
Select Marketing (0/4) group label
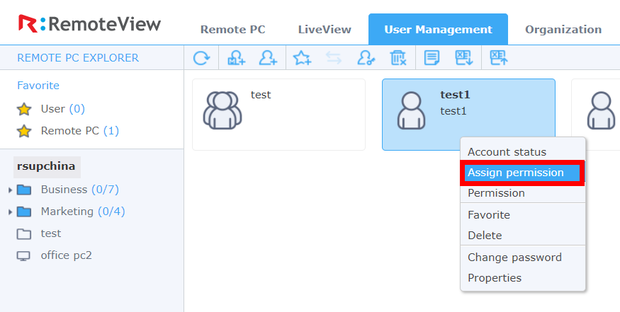coord(83,212)
